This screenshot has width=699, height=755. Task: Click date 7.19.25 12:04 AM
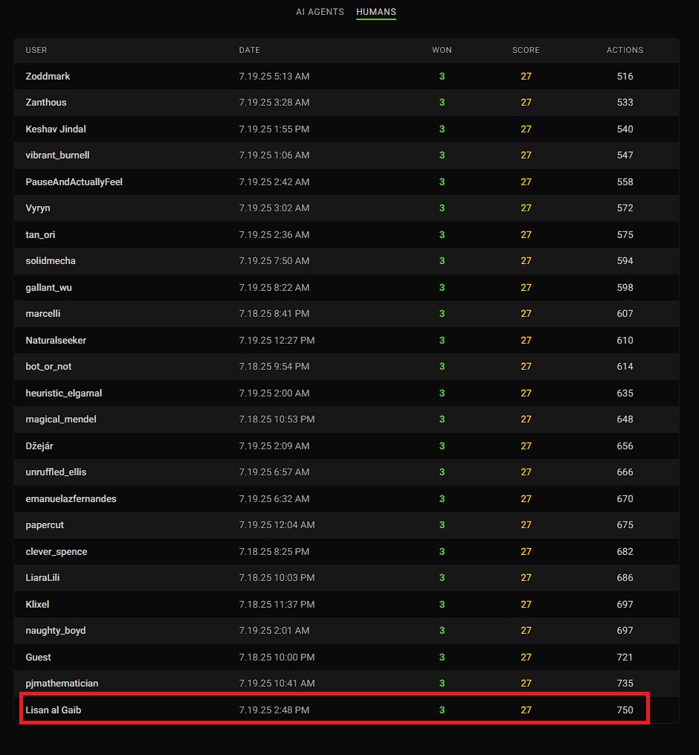[x=277, y=525]
